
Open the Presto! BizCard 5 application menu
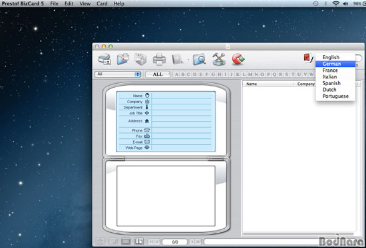click(x=23, y=3)
